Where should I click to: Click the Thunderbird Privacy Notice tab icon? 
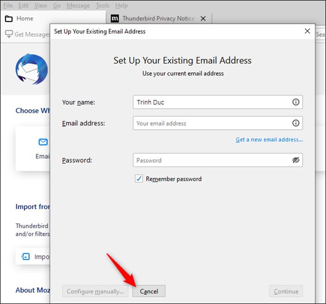coord(115,19)
